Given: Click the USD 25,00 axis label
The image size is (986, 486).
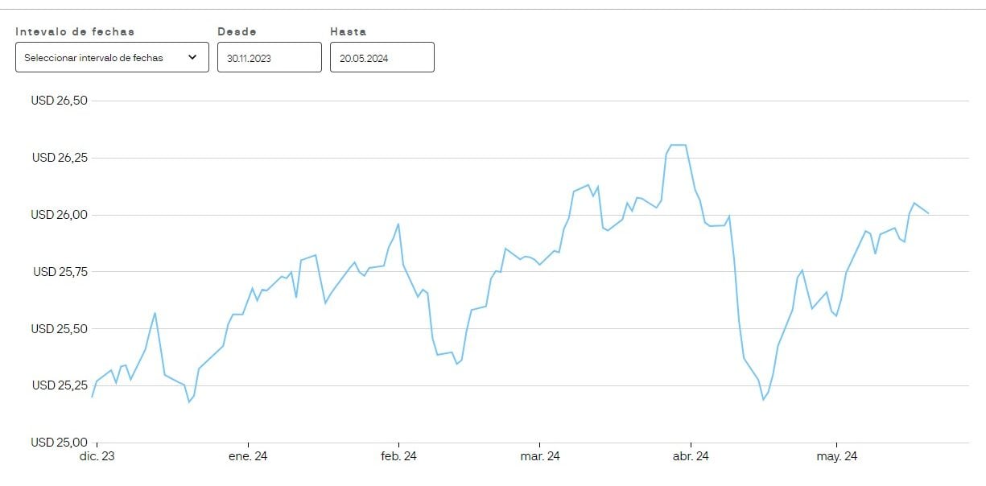Looking at the screenshot, I should click(x=60, y=442).
